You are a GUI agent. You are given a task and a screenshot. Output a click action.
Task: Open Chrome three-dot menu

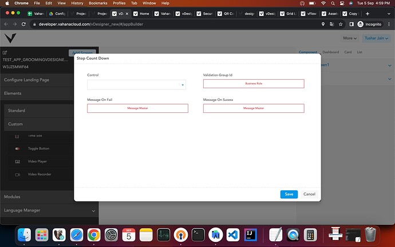(x=389, y=24)
